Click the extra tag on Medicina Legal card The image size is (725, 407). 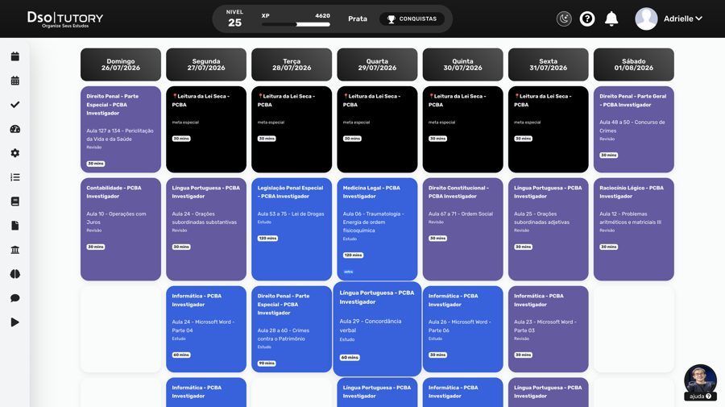click(x=349, y=272)
